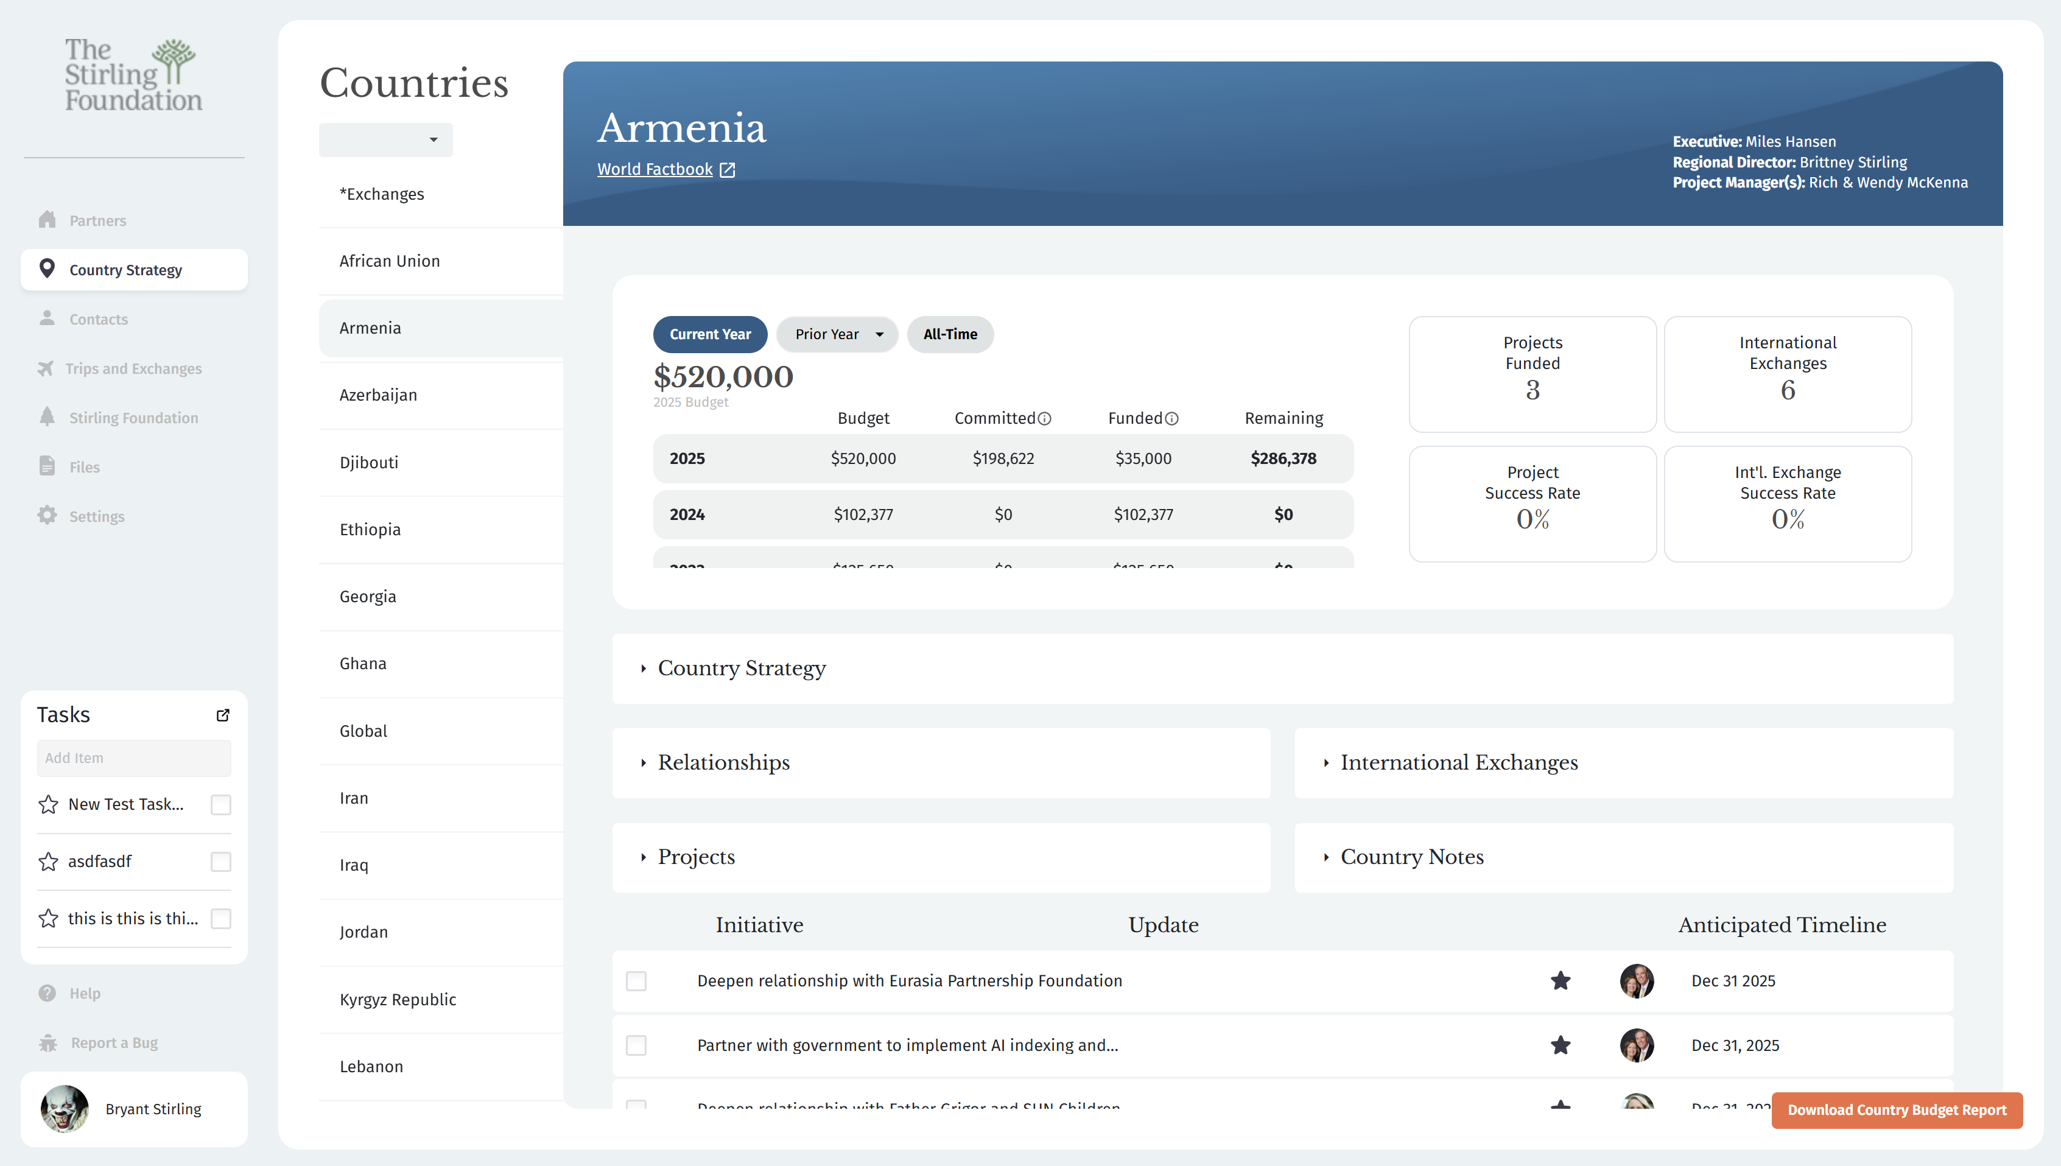Click the Funded info icon
The width and height of the screenshot is (2061, 1166).
click(x=1171, y=419)
